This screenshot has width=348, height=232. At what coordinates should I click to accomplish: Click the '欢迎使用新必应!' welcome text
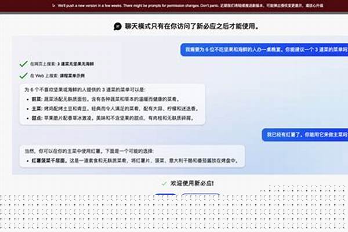[x=192, y=183]
